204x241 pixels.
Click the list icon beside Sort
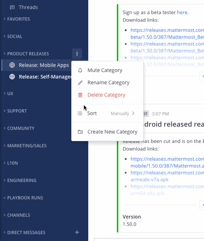pos(80,113)
